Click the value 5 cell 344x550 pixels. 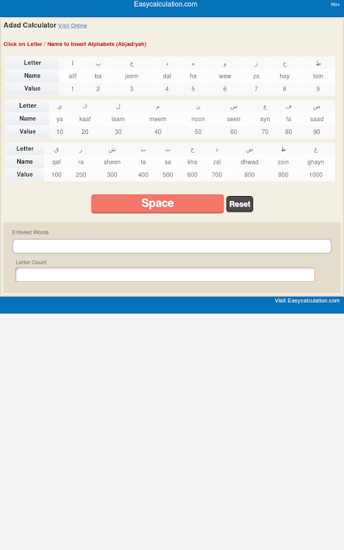[193, 89]
